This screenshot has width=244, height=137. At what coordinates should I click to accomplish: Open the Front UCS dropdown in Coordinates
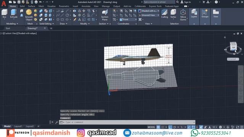point(128,19)
